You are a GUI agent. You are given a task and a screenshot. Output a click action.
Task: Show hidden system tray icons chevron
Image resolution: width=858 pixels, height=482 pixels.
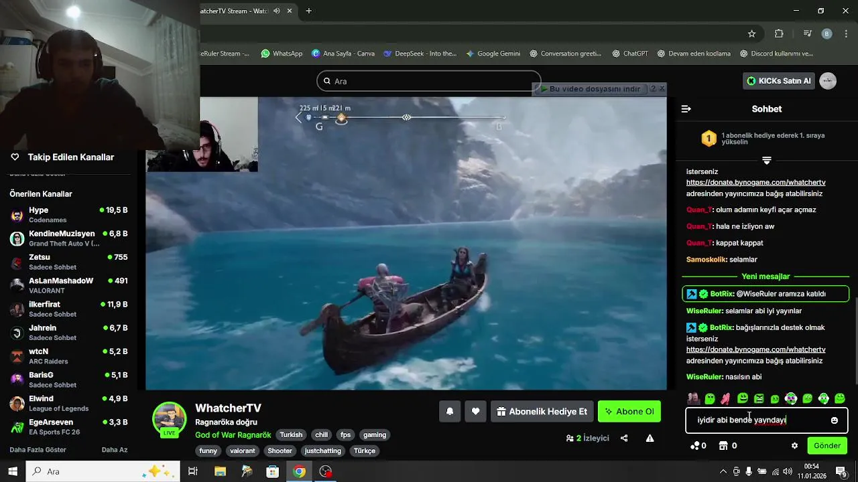click(723, 471)
